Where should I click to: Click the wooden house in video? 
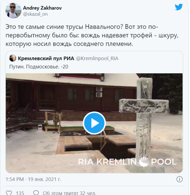pyautogui.click(x=72, y=96)
